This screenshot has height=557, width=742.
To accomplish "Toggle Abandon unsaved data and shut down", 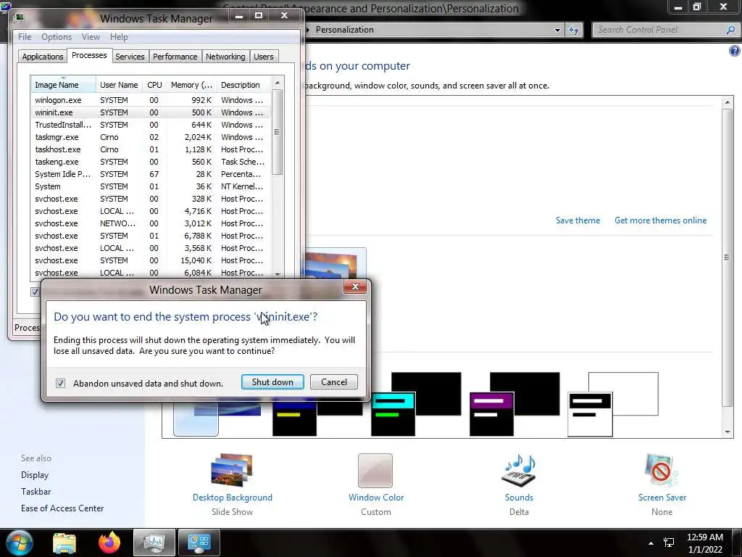I will pos(60,383).
